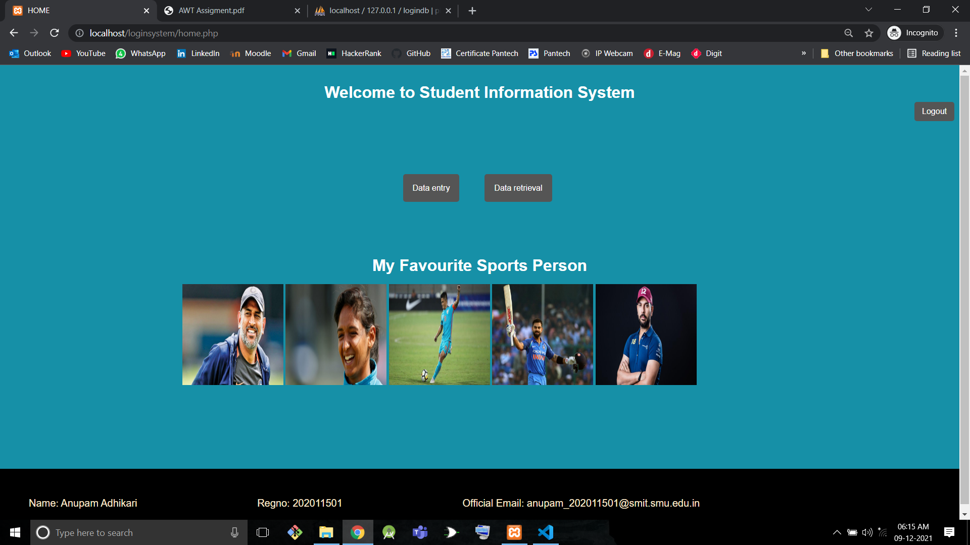Click the footballer kicking ball thumbnail
This screenshot has width=970, height=545.
pos(439,335)
